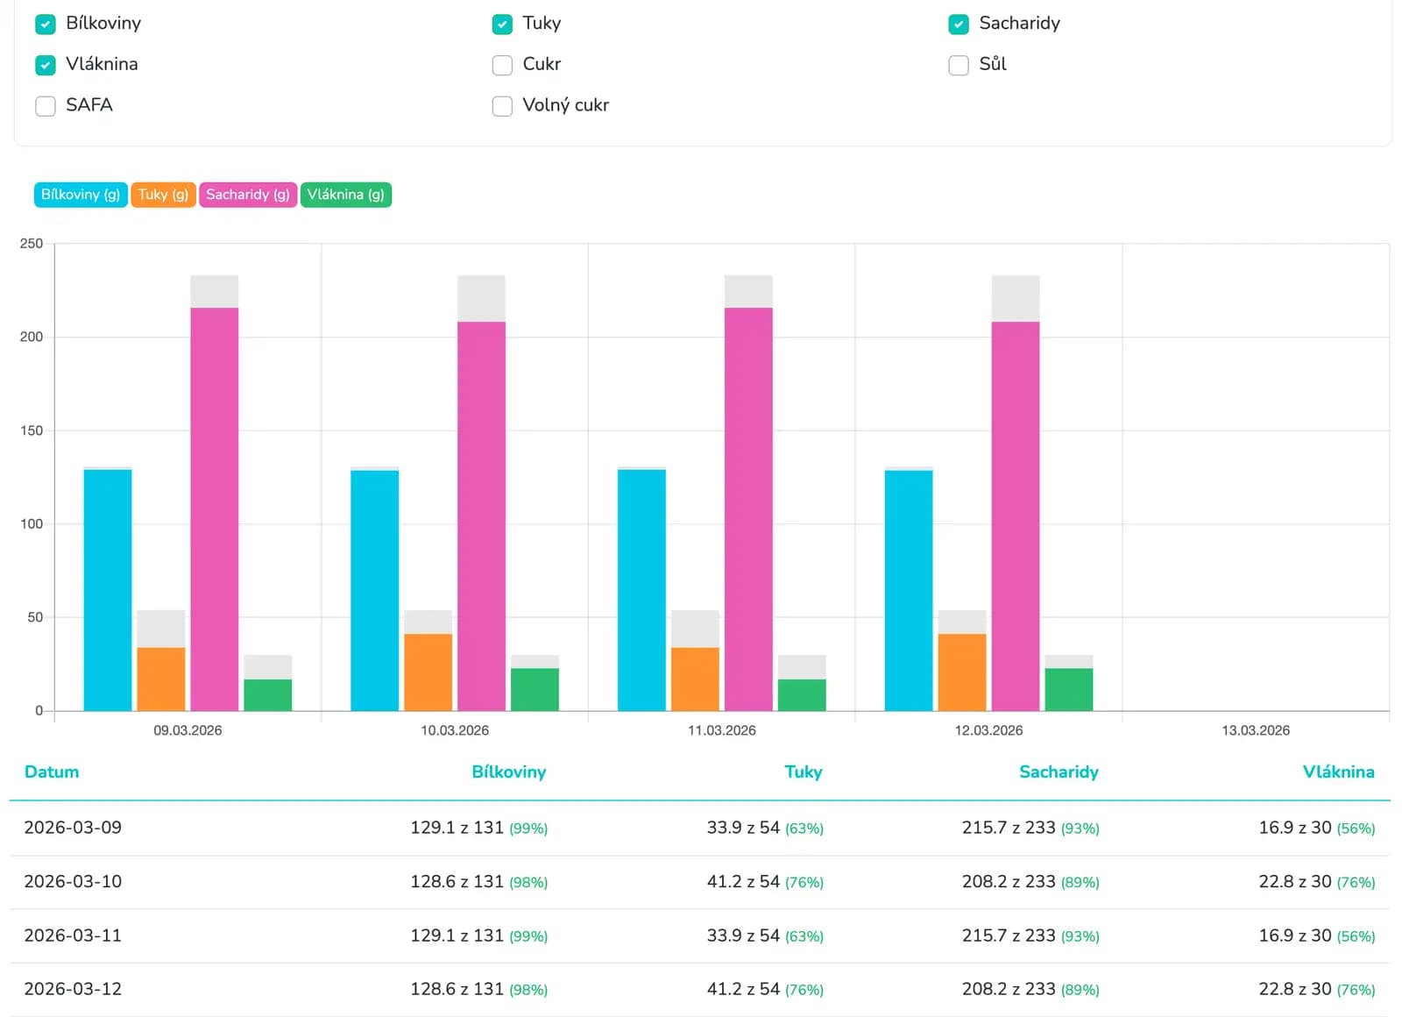Check the Sůl checkbox

click(x=959, y=65)
